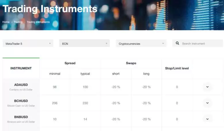Open the MetaTrader 5 platform dropdown
Image resolution: width=224 pixels, height=131 pixels.
point(28,44)
